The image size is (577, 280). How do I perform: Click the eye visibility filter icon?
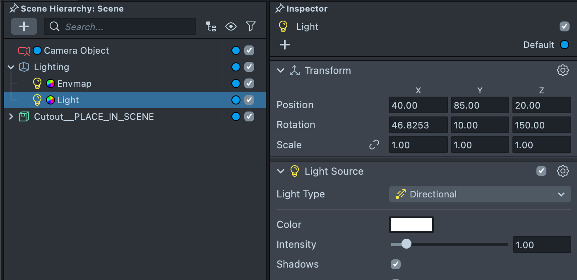pyautogui.click(x=231, y=27)
